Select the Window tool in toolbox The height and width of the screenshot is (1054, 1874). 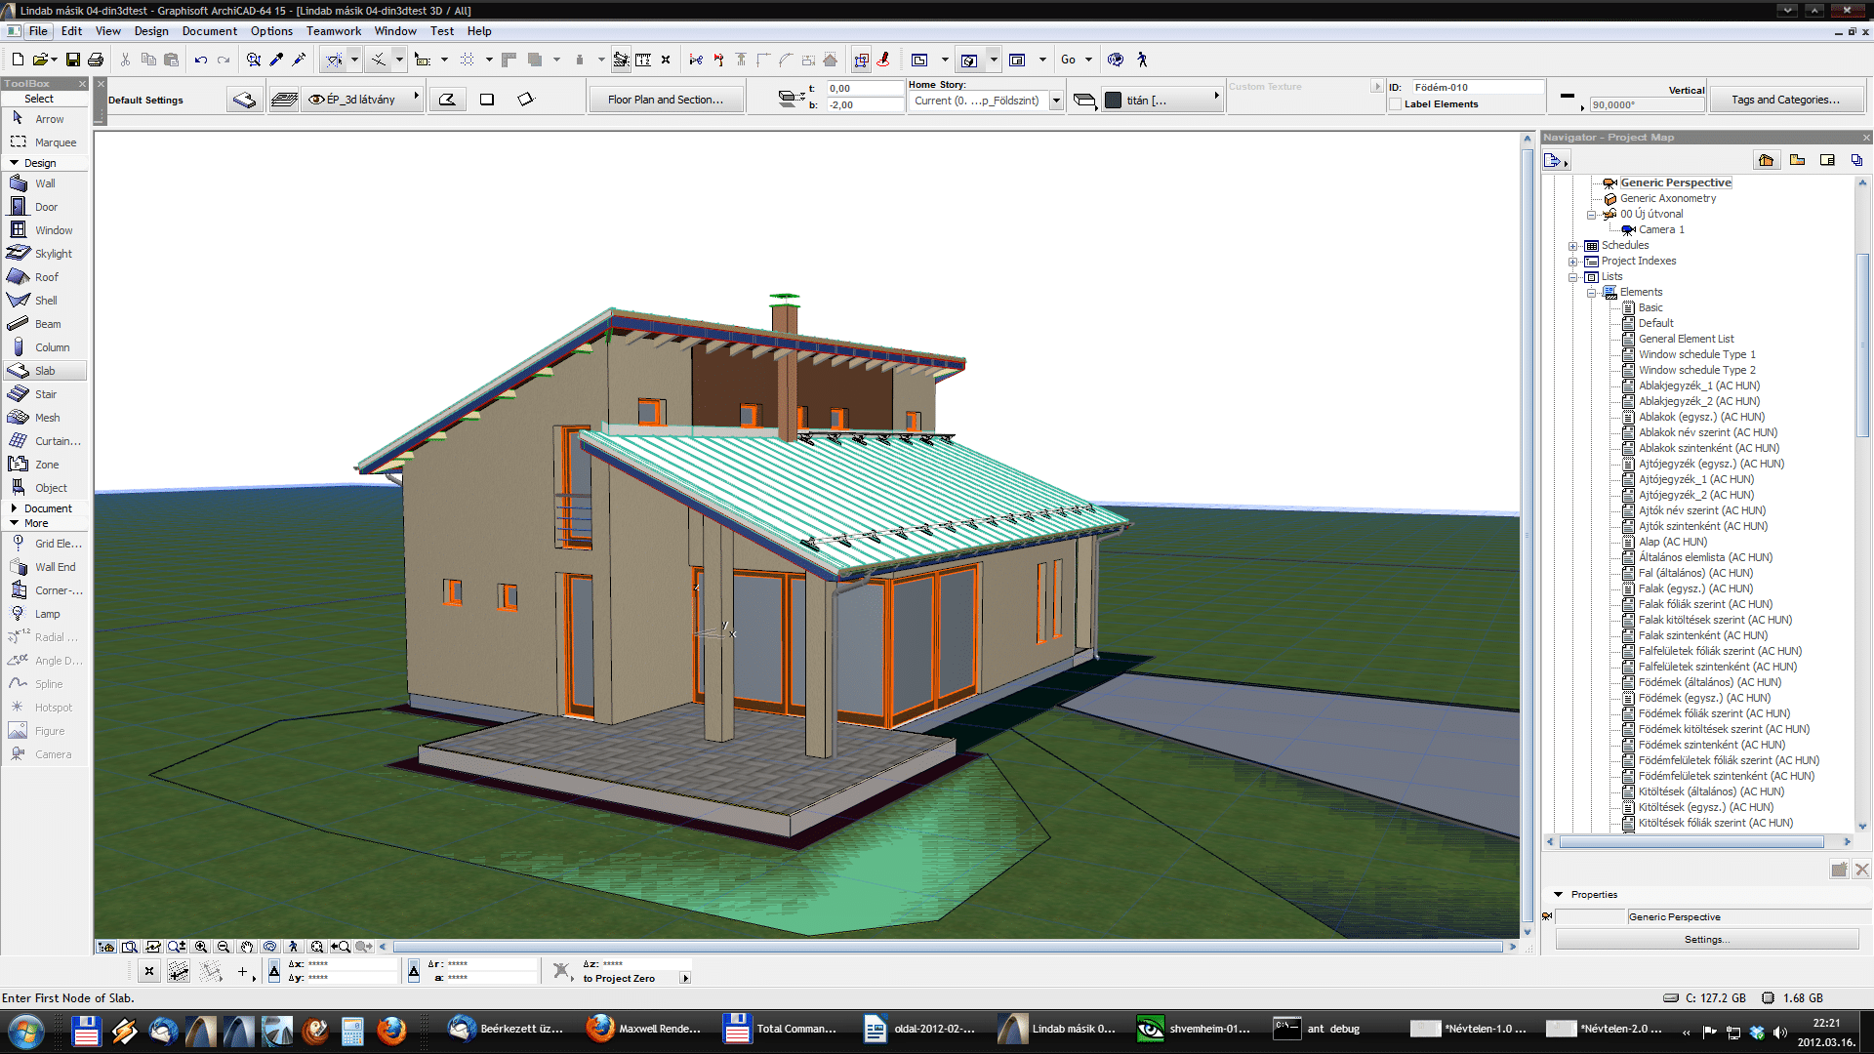point(52,229)
